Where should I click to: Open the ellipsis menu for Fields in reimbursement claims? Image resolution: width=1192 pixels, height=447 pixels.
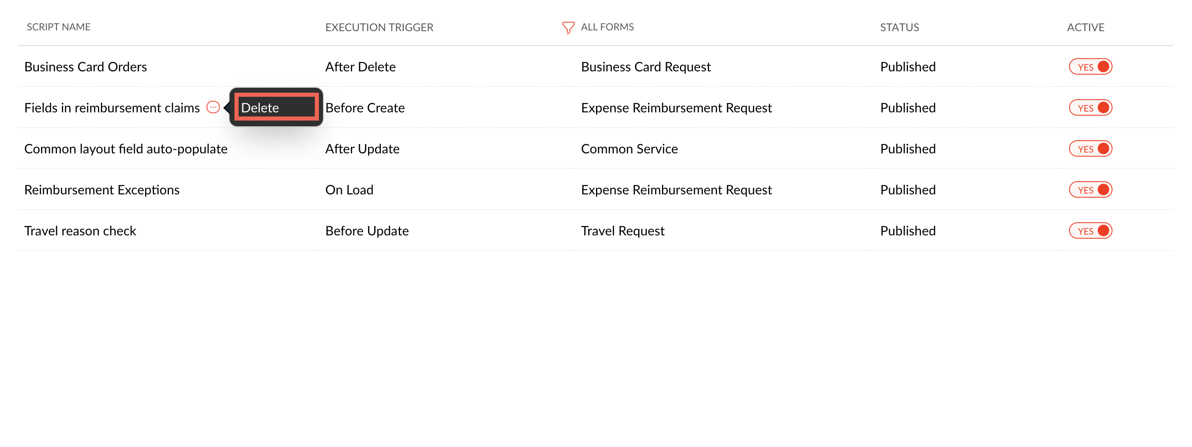[x=213, y=108]
